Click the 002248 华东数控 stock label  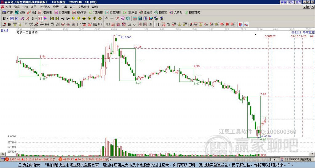point(303,32)
